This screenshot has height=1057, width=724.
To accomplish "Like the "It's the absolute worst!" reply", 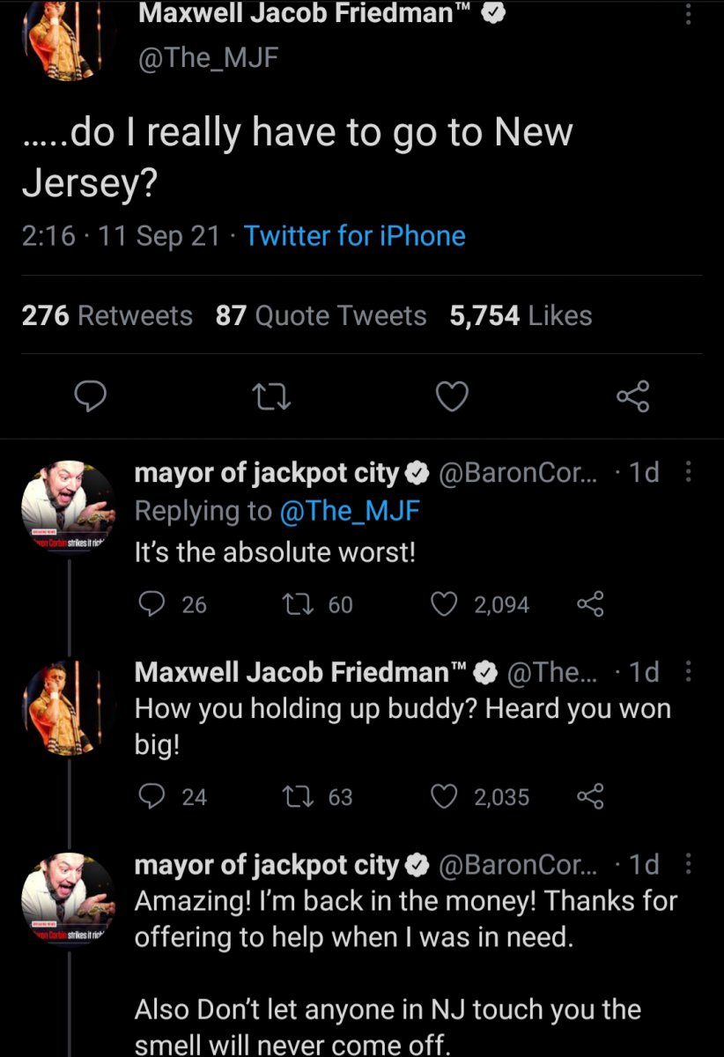I will click(x=444, y=604).
